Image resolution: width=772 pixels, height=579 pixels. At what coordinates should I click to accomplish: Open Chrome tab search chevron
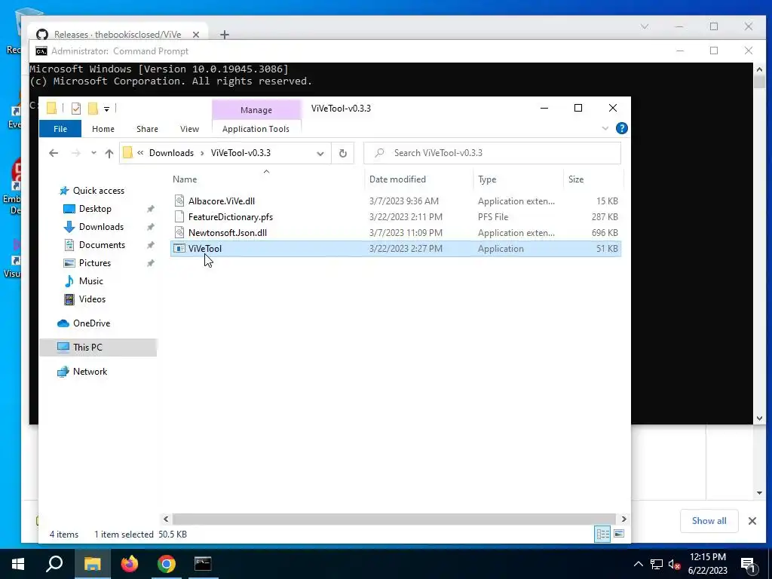coord(645,26)
